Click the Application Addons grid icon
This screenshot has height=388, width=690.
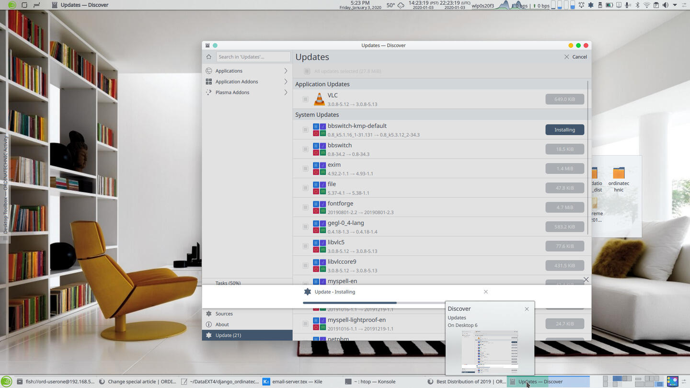(x=208, y=81)
